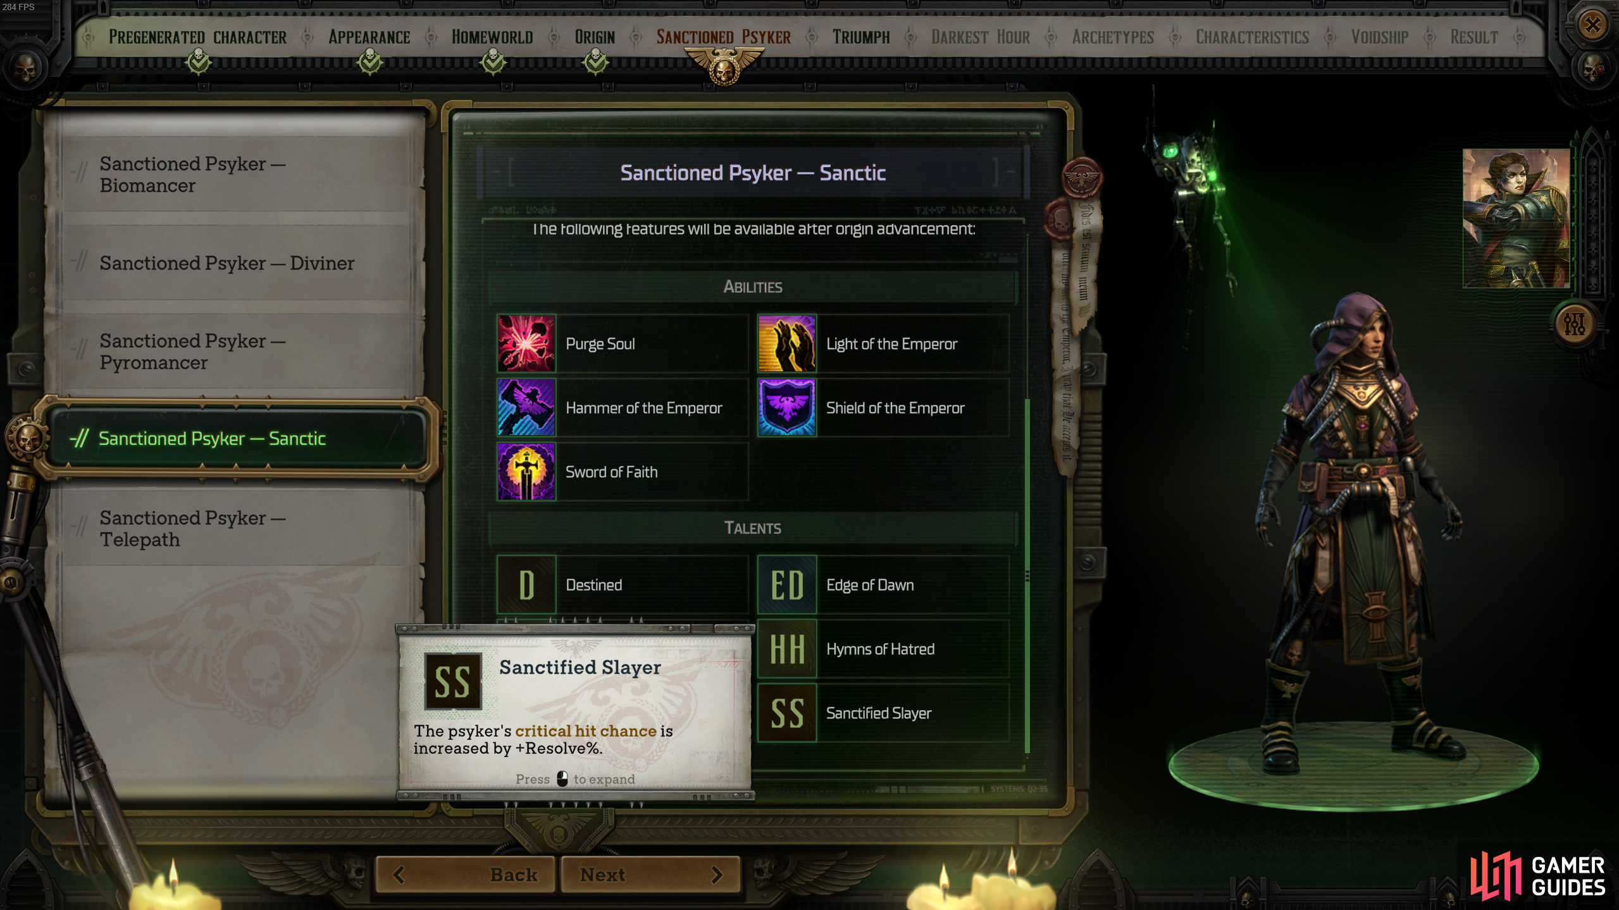
Task: Select the Hammer of the Emperor icon
Action: (526, 407)
